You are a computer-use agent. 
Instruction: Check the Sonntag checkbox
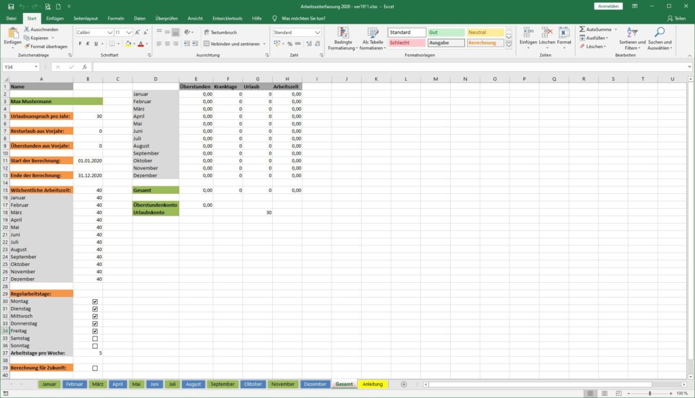pyautogui.click(x=95, y=346)
